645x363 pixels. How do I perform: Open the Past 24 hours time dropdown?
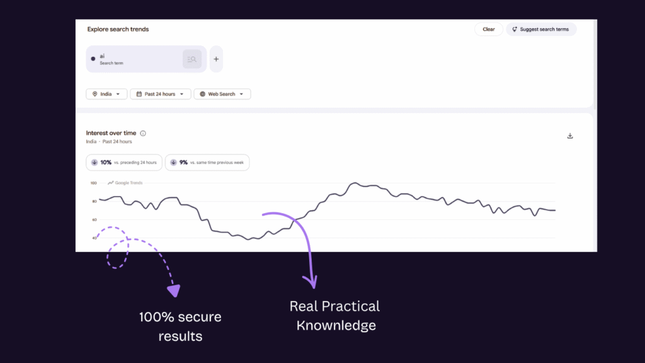[161, 94]
